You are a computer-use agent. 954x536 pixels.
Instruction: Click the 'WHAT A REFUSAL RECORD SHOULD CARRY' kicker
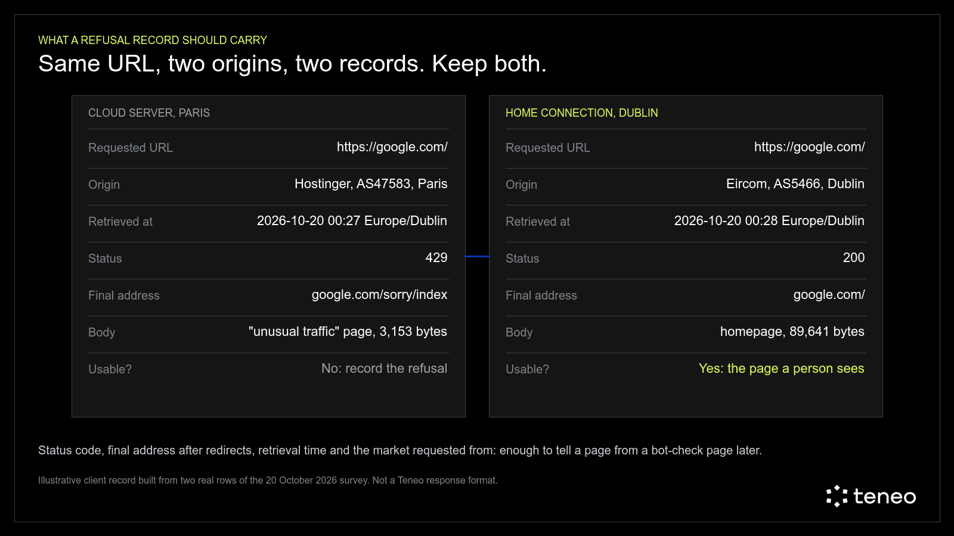tap(153, 40)
